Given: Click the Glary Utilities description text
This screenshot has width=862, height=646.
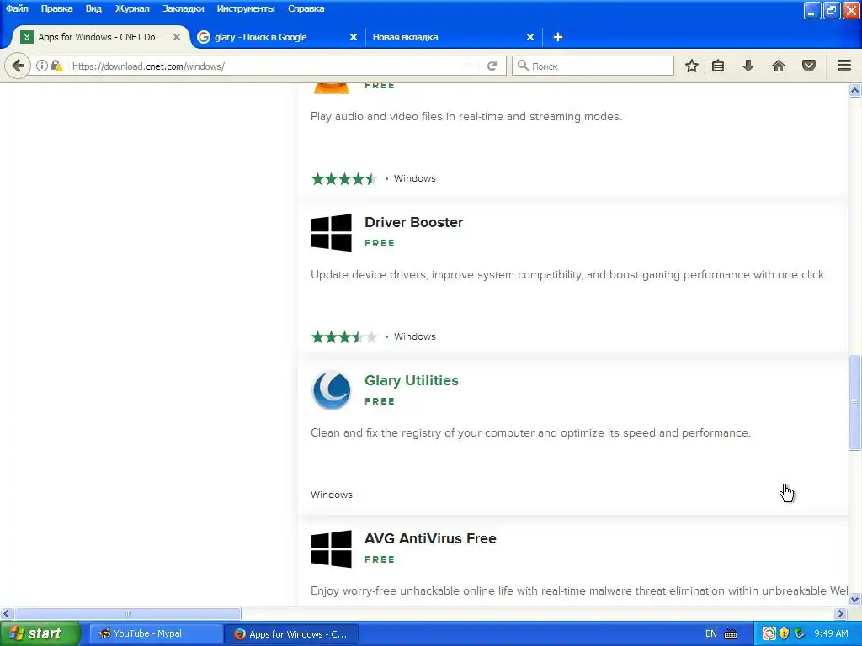Looking at the screenshot, I should coord(530,433).
